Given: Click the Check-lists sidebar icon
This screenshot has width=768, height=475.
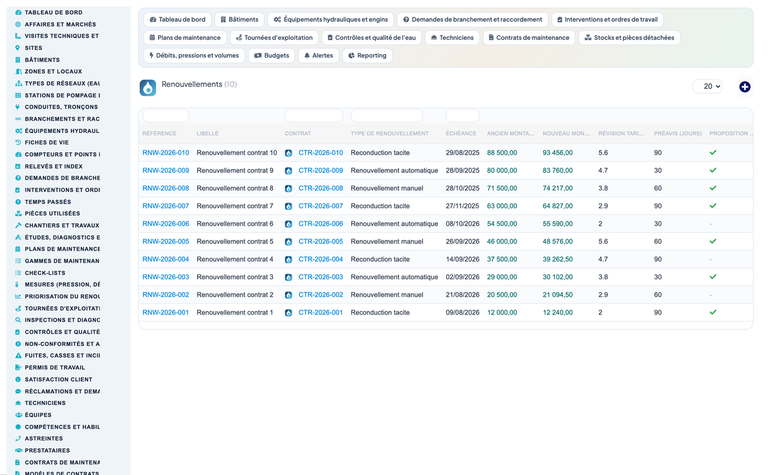Looking at the screenshot, I should [x=18, y=273].
